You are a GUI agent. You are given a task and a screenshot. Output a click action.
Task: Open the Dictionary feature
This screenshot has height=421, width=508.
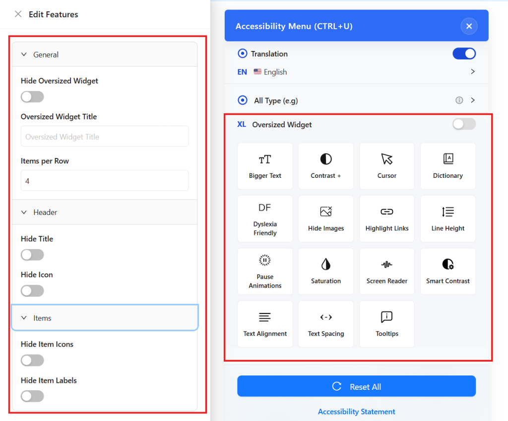(x=447, y=166)
